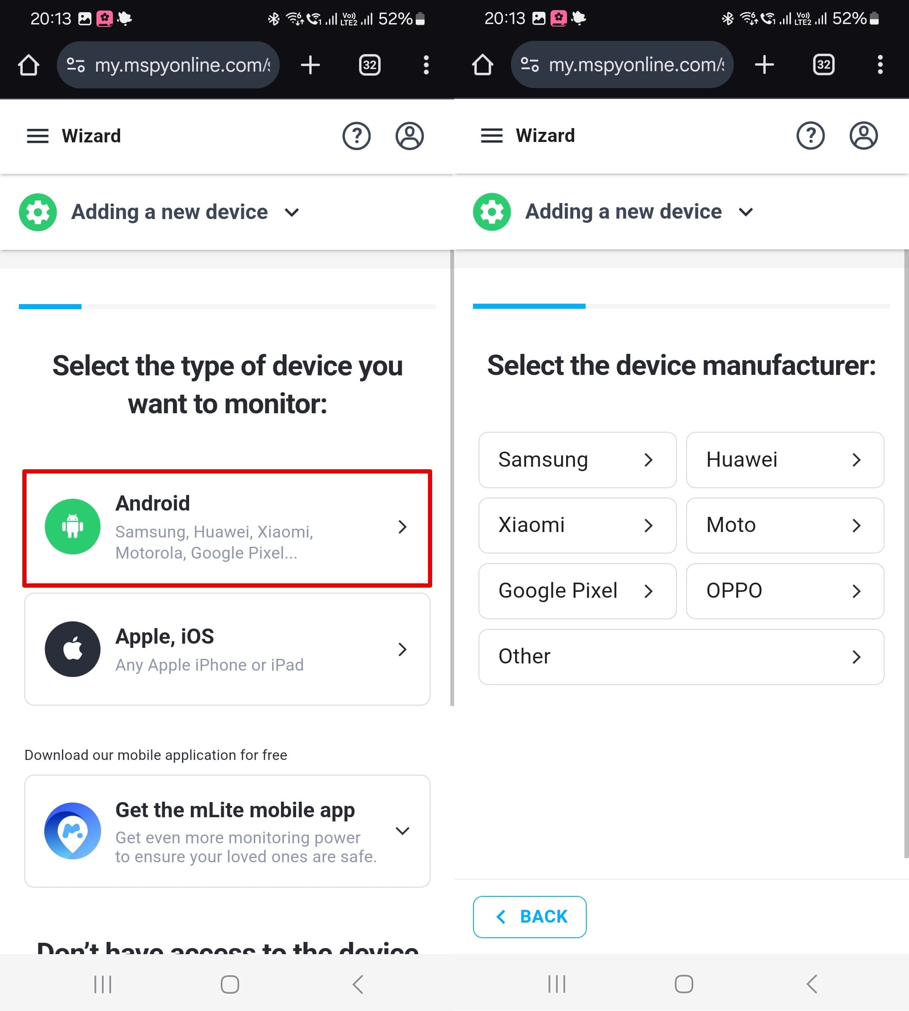909x1011 pixels.
Task: Click the chevron on the Samsung option
Action: 648,460
